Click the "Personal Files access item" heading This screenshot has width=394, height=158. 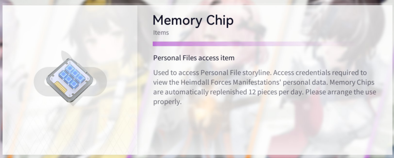pyautogui.click(x=194, y=58)
